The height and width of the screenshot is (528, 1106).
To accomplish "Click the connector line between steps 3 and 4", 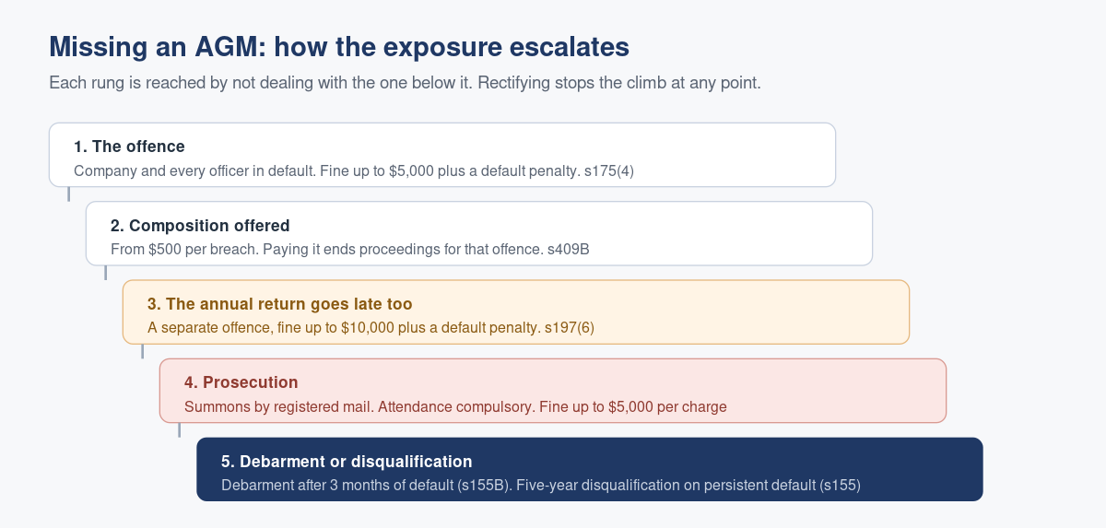I will [x=142, y=351].
